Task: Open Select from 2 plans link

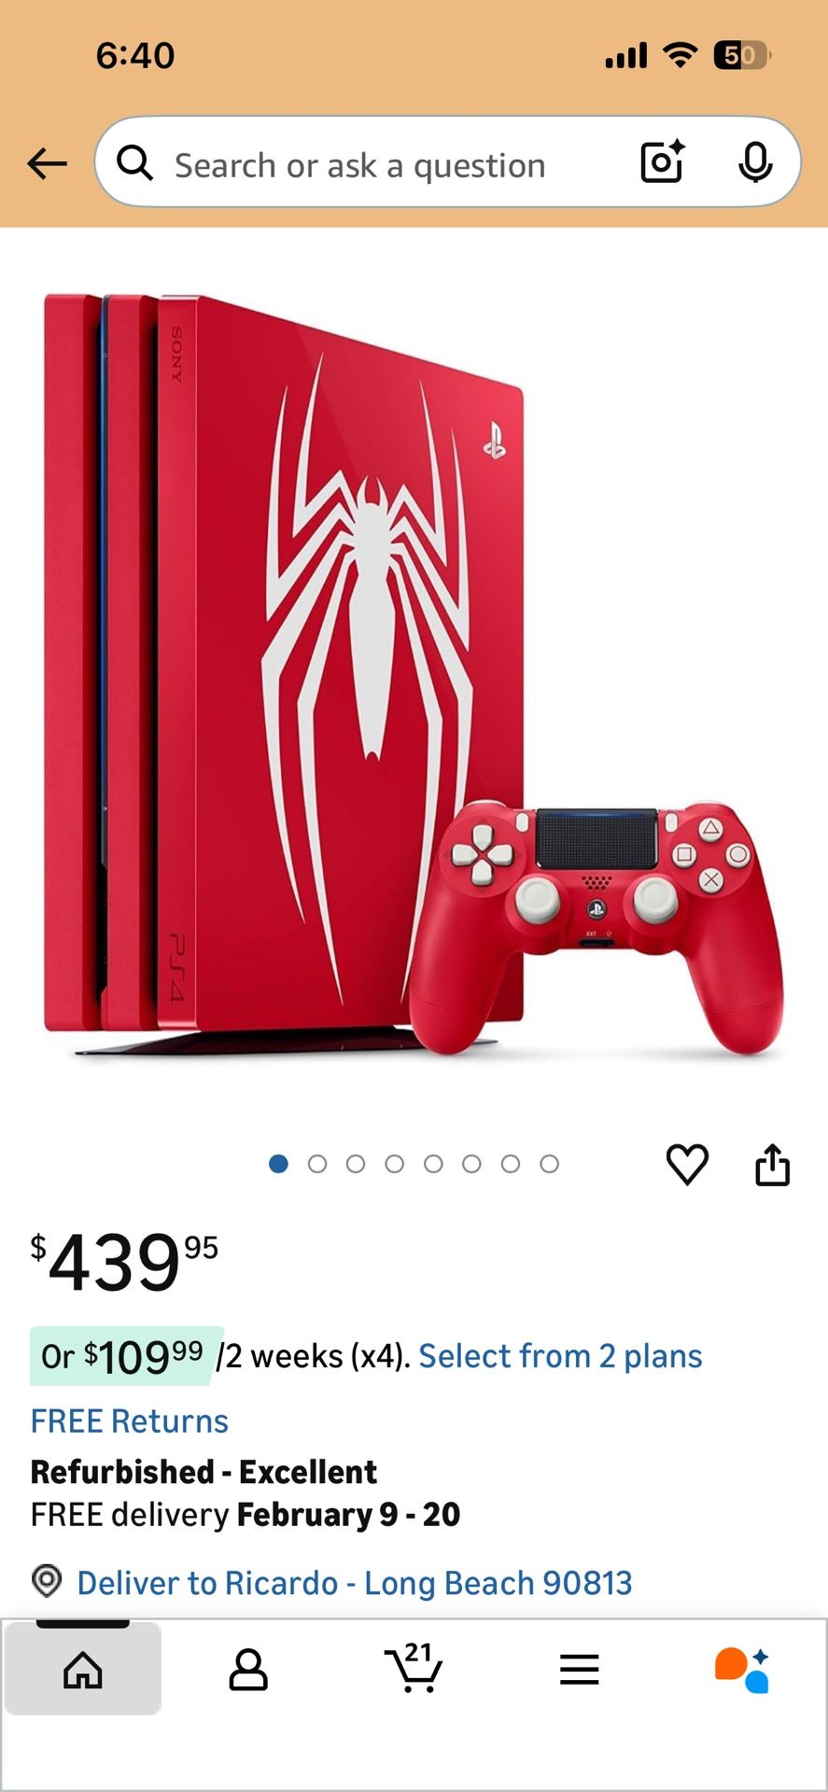Action: (x=560, y=1356)
